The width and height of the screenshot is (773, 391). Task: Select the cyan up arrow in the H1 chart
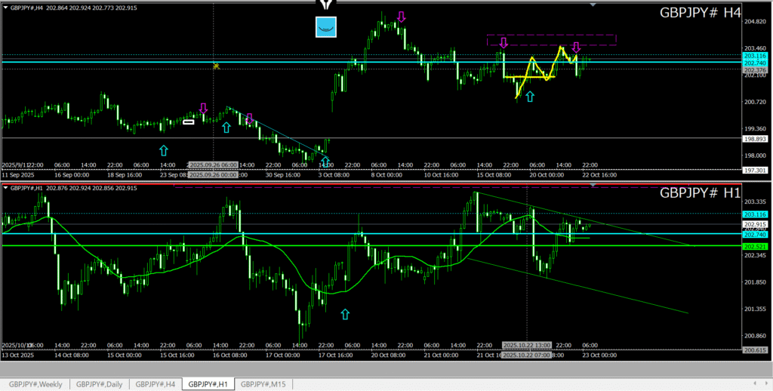[x=346, y=313]
